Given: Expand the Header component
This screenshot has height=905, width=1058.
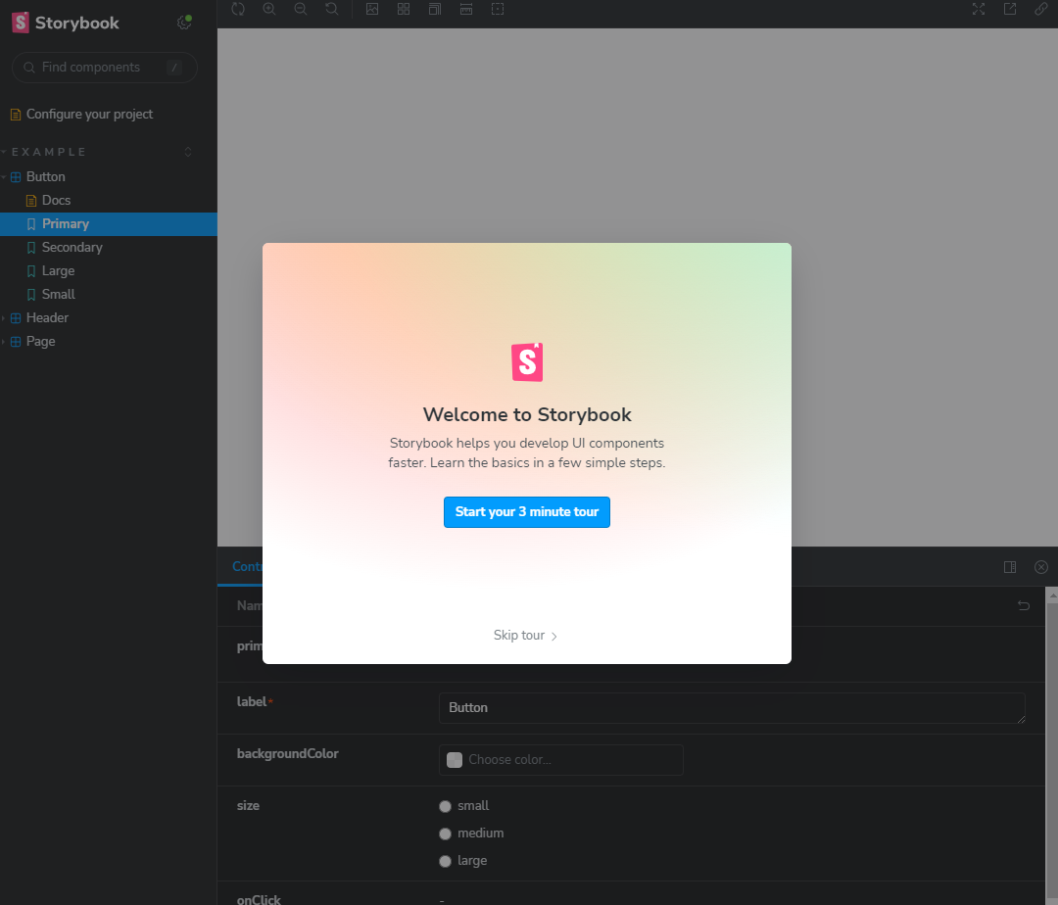Looking at the screenshot, I should click(x=6, y=317).
